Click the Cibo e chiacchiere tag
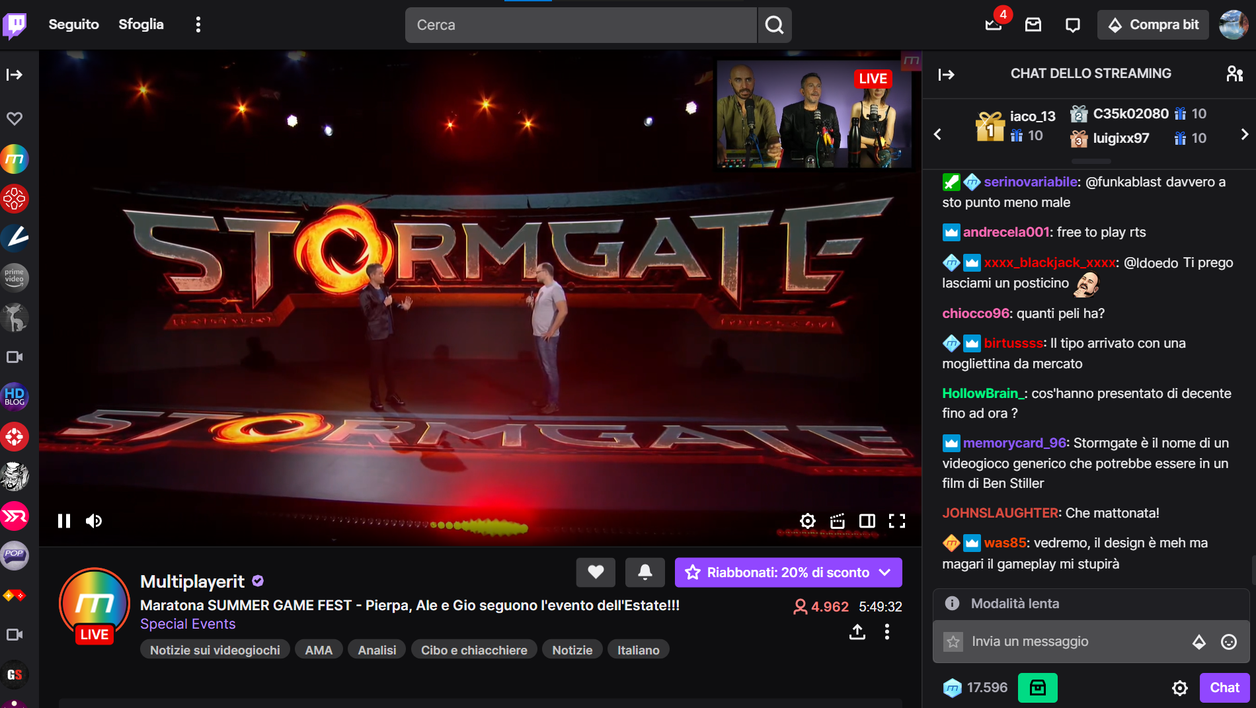 pos(474,650)
